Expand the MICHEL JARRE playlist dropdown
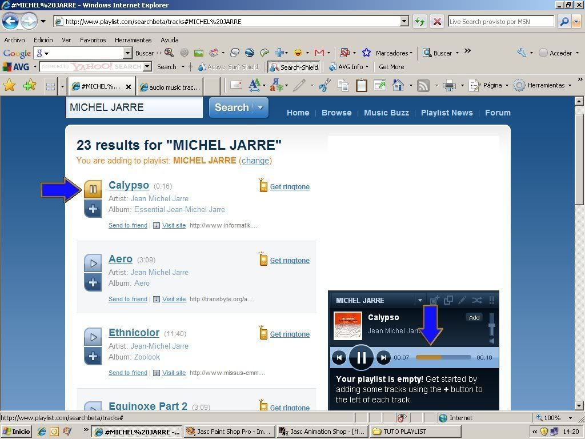Image resolution: width=585 pixels, height=439 pixels. [420, 300]
